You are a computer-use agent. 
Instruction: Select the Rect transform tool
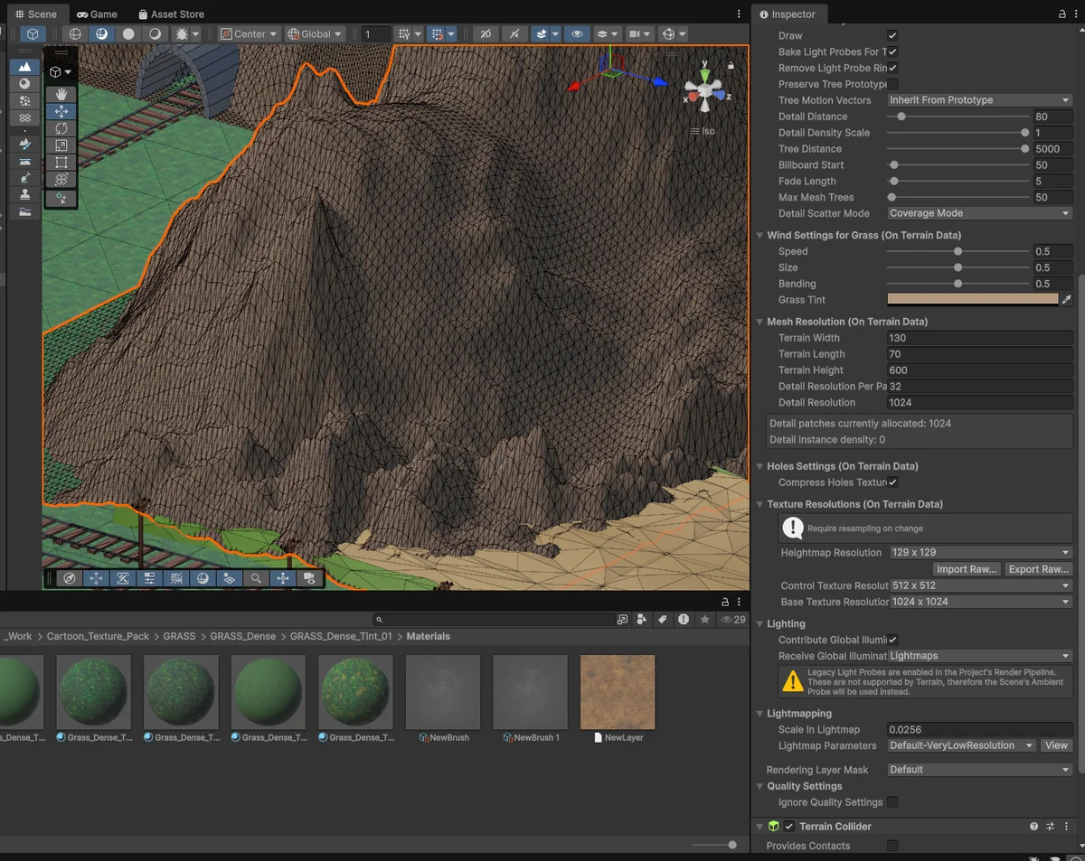click(x=61, y=163)
